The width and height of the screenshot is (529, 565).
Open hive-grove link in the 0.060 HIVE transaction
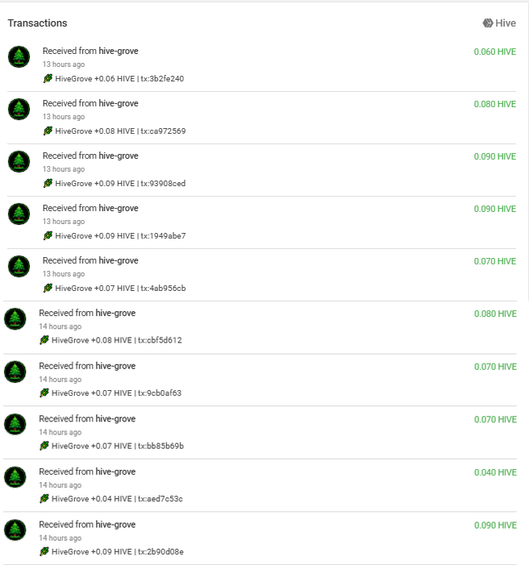coord(119,51)
